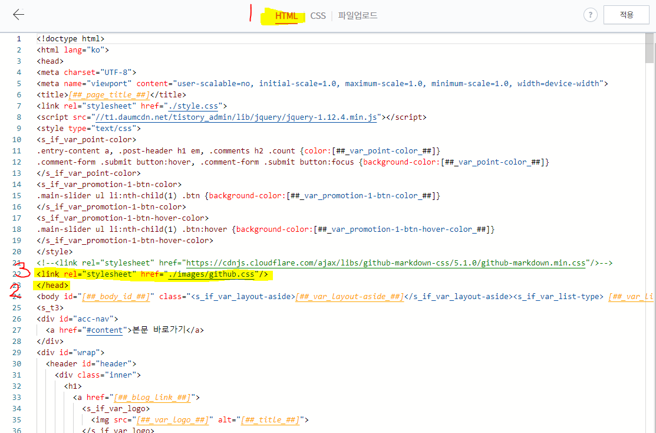Image resolution: width=656 pixels, height=433 pixels.
Task: Click the <div id="wrap"> line
Action: [x=71, y=353]
